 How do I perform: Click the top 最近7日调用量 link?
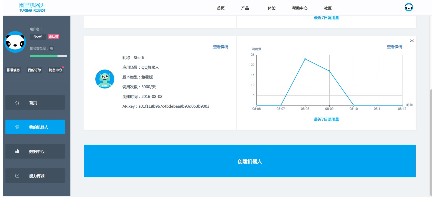(326, 18)
